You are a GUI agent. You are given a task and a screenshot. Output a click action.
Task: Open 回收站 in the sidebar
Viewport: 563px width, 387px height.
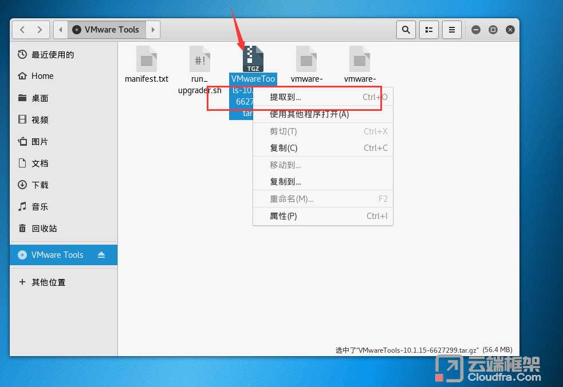(x=64, y=228)
